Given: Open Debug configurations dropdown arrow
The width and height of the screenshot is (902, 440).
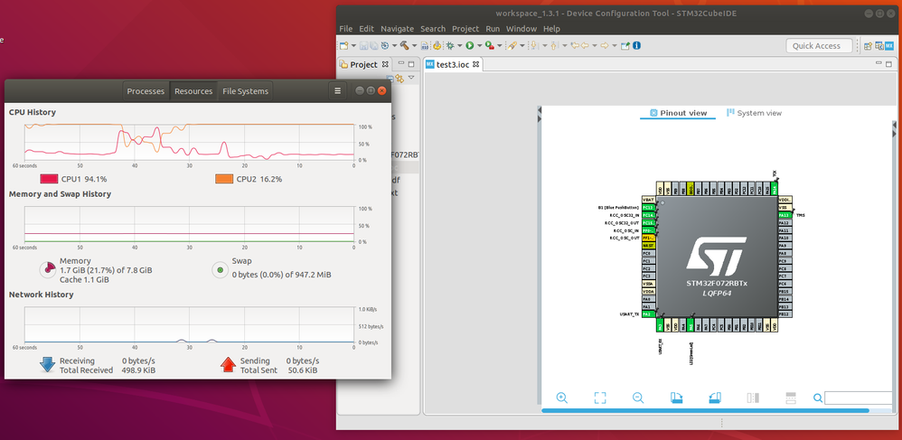Looking at the screenshot, I should point(460,45).
